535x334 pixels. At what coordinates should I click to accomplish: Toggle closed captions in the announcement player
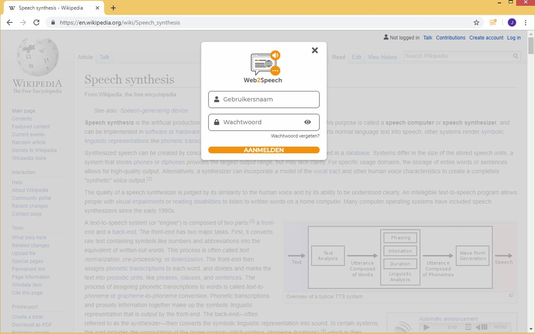pos(469,327)
